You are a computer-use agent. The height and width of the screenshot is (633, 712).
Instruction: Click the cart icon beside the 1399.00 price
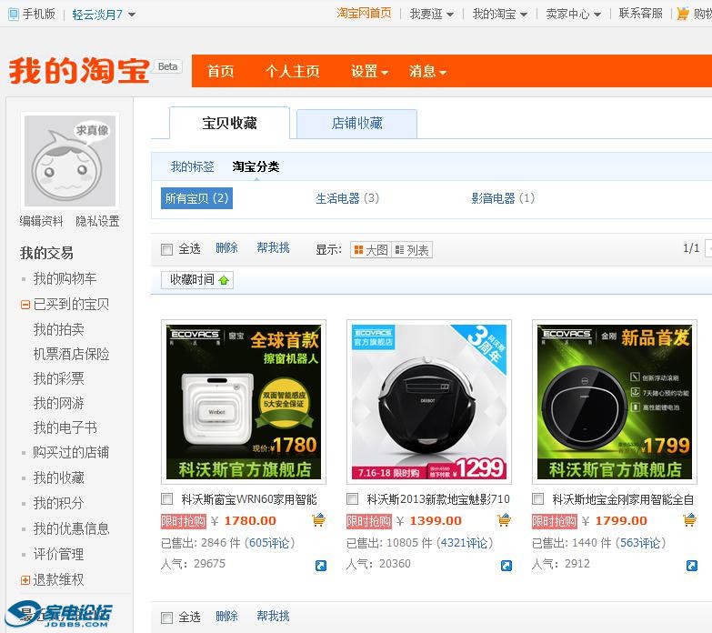504,520
